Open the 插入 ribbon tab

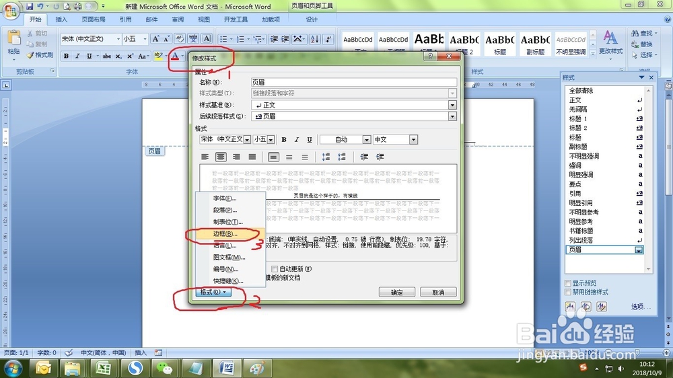click(x=61, y=20)
